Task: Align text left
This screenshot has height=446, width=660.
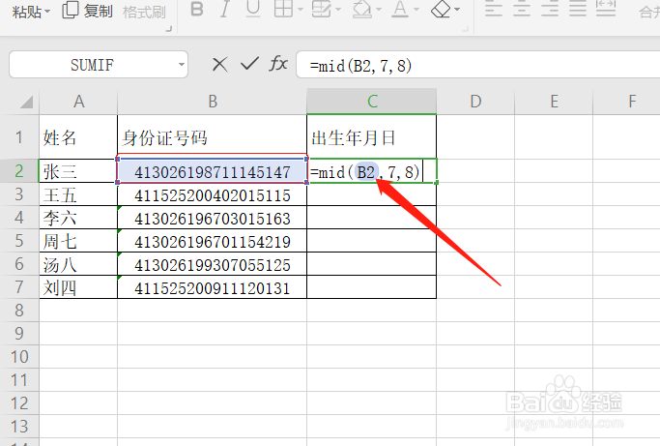Action: click(x=494, y=9)
